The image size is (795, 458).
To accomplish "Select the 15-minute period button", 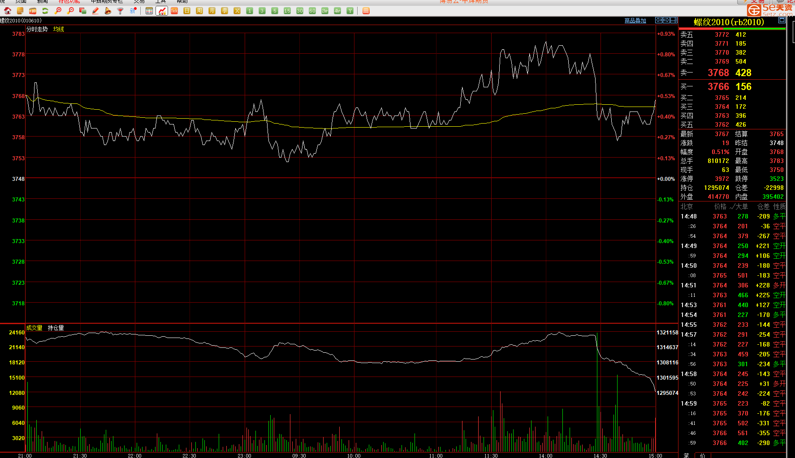I will (x=287, y=11).
